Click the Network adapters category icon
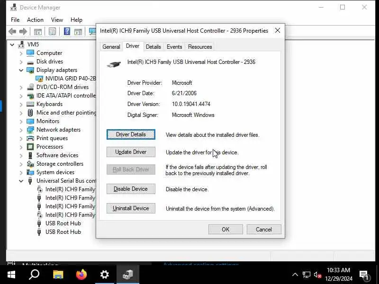The width and height of the screenshot is (379, 284). pyautogui.click(x=30, y=130)
